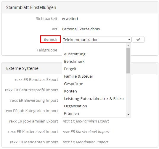Select the Prämien option
The image size is (159, 149).
tap(94, 113)
